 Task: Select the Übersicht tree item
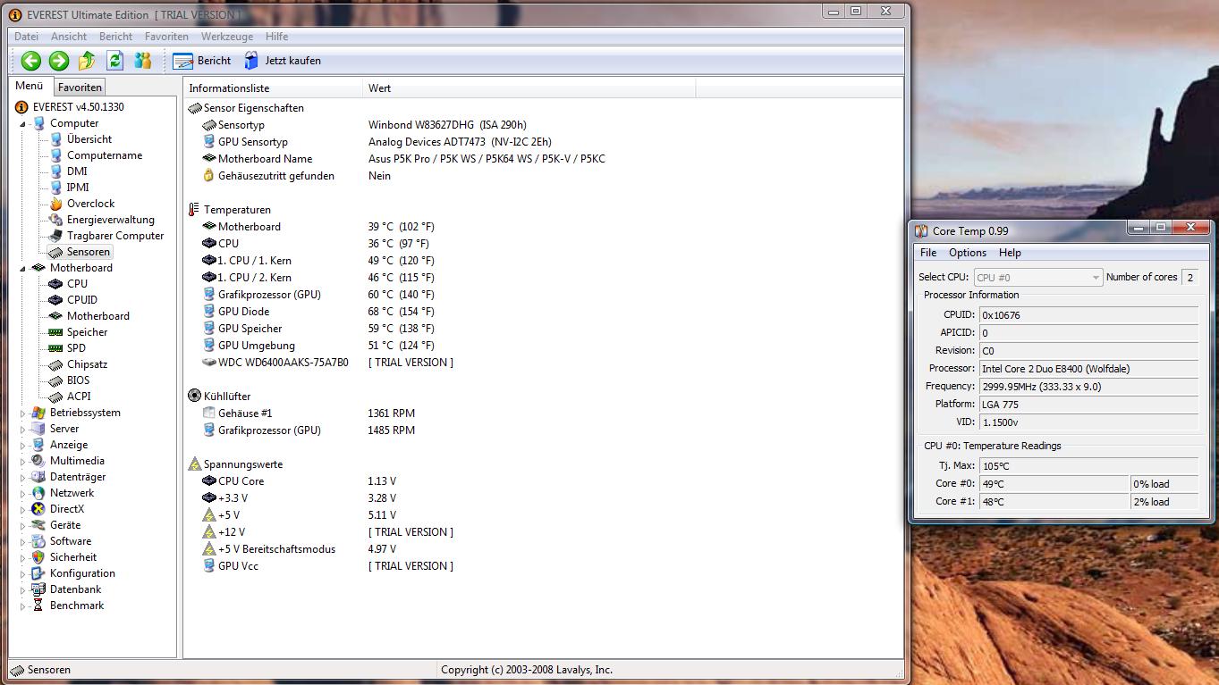(x=89, y=139)
